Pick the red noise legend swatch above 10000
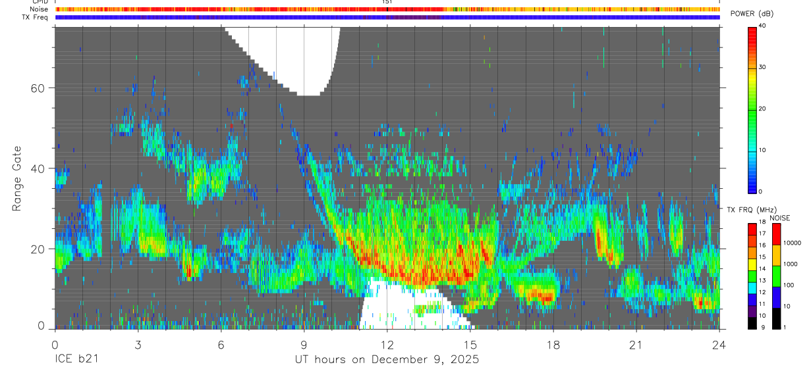This screenshot has height=373, width=809. (777, 234)
